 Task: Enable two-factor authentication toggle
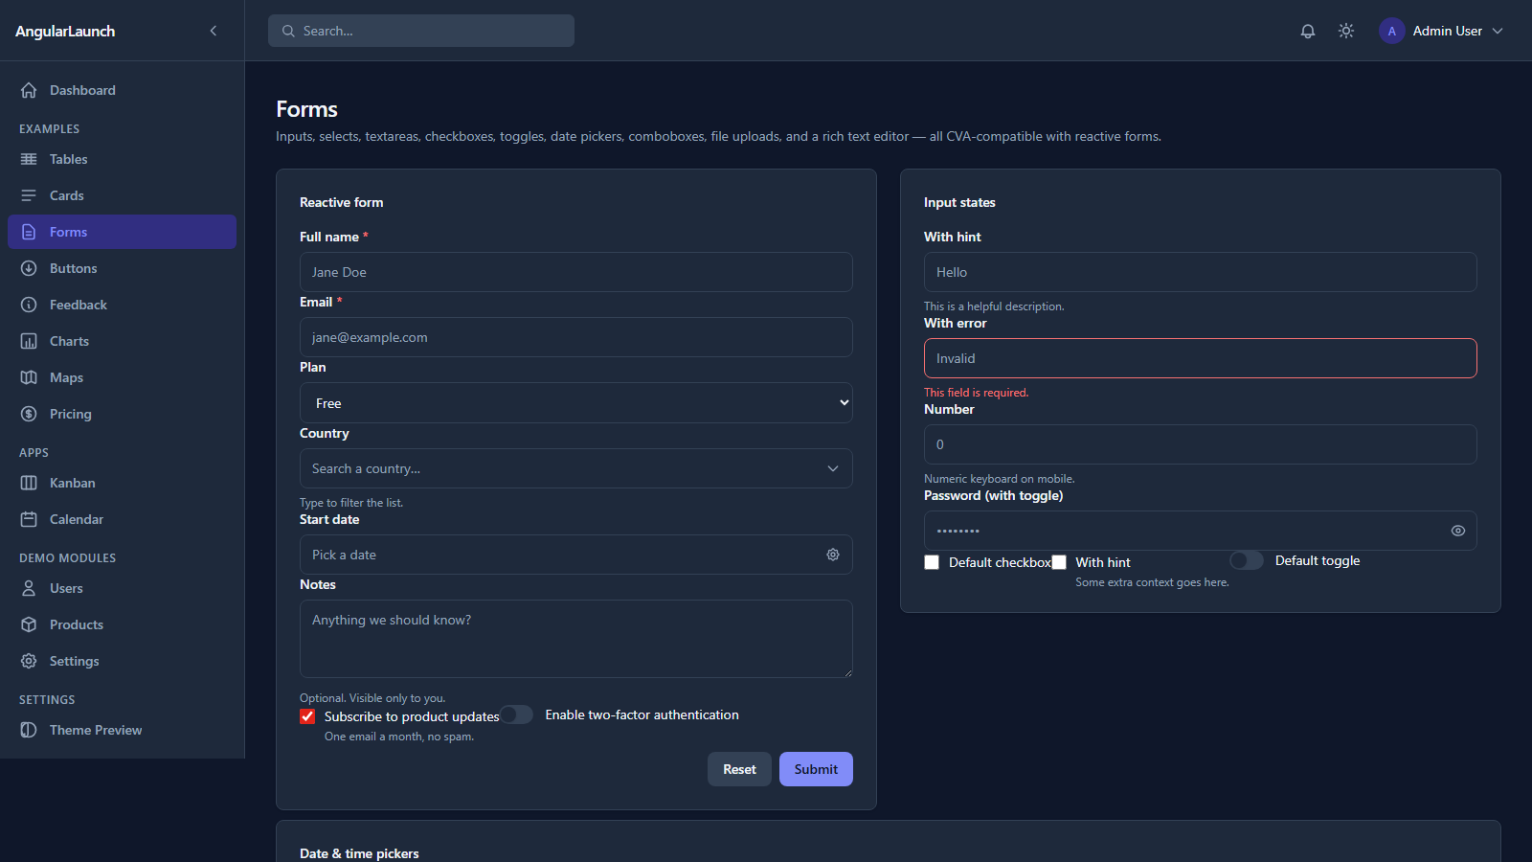pos(516,715)
